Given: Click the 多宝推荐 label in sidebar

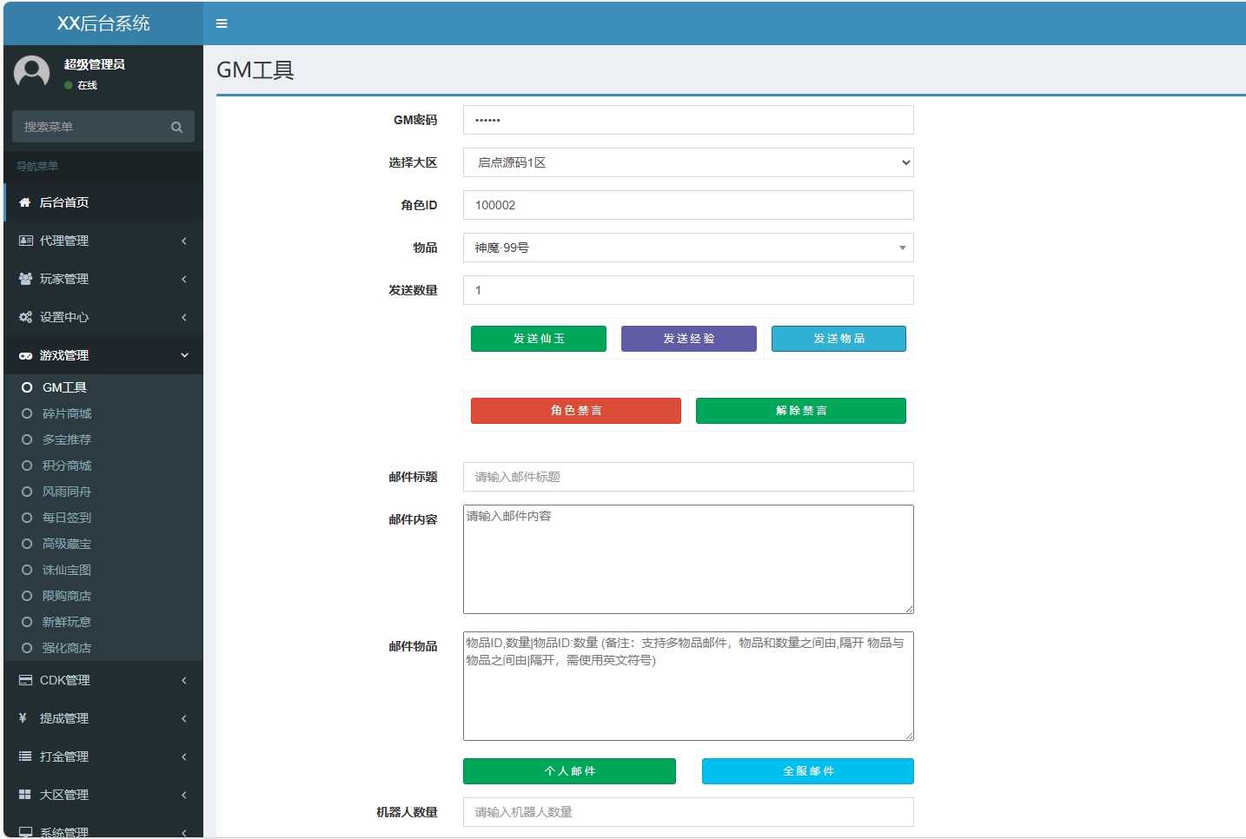Looking at the screenshot, I should (x=67, y=439).
